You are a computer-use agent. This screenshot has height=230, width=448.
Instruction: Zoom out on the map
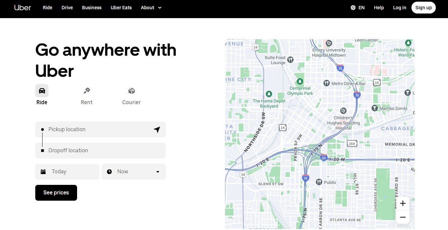(403, 217)
